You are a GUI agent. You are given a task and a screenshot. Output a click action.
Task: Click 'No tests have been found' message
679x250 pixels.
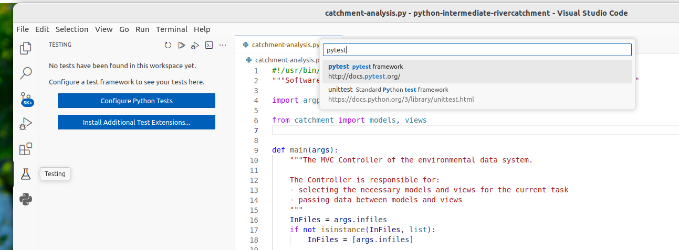tap(122, 66)
